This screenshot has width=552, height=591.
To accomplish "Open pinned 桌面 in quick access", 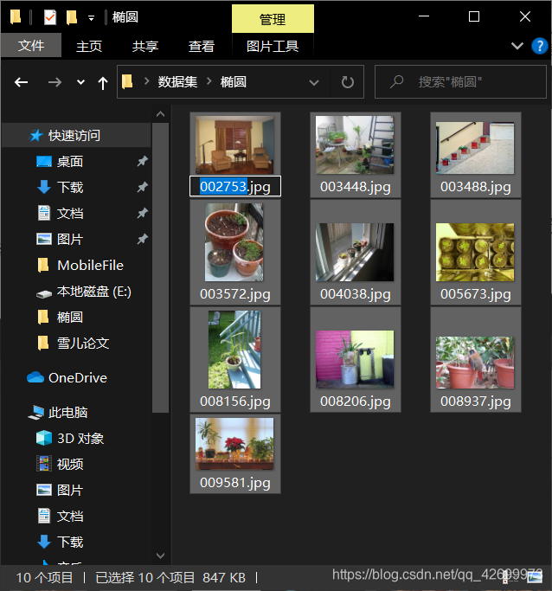I will pos(70,161).
